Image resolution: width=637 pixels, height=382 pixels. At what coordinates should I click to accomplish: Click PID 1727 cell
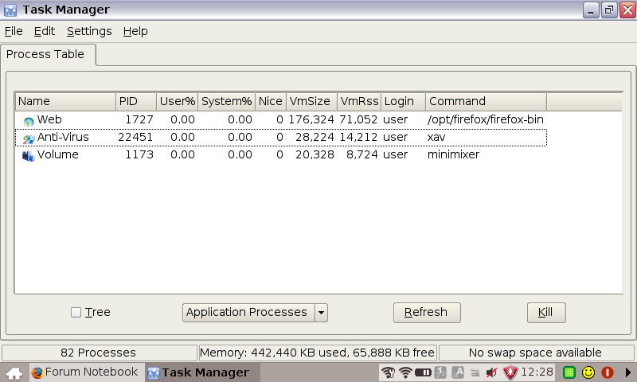139,119
